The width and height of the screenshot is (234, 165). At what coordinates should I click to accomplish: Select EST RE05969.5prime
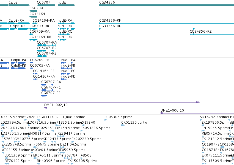pyautogui.click(x=72, y=150)
